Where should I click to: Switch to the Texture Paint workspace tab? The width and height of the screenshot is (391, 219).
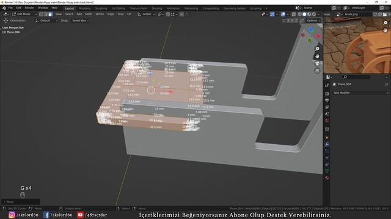coord(138,8)
